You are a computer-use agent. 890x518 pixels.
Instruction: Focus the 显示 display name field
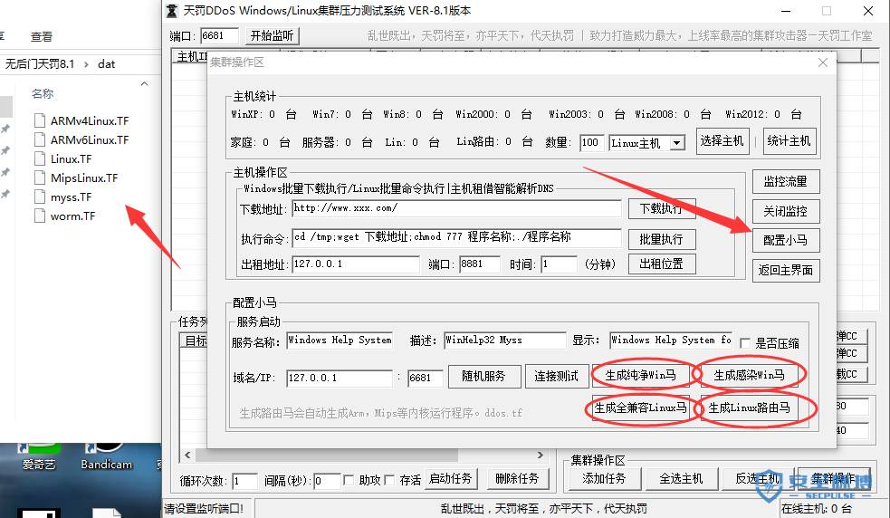[671, 341]
